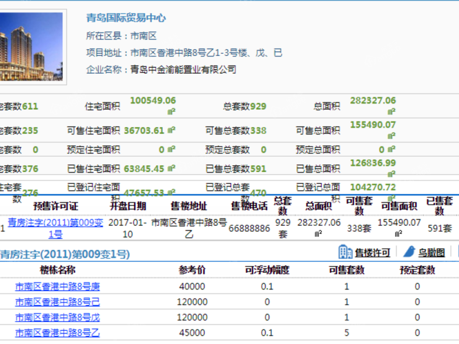Open building 市南区香港中路8号戊
This screenshot has width=459, height=344.
point(57,317)
